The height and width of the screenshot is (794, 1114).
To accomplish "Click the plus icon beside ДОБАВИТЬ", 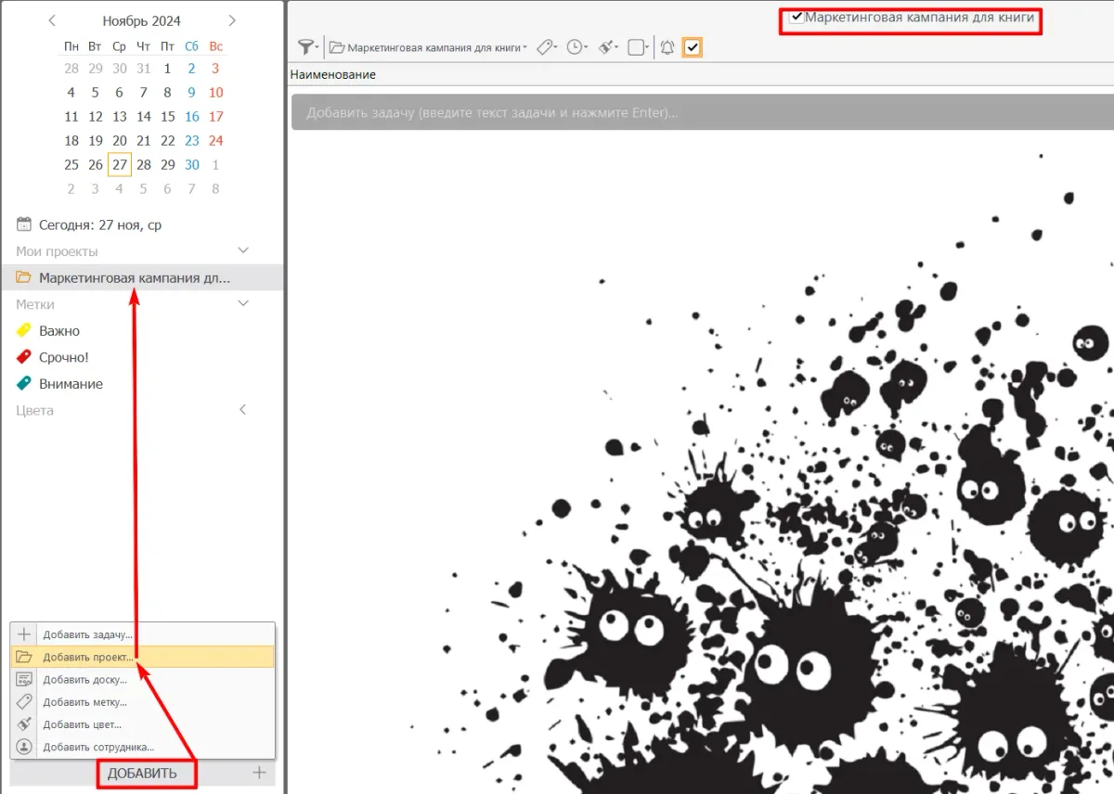I will tap(259, 773).
